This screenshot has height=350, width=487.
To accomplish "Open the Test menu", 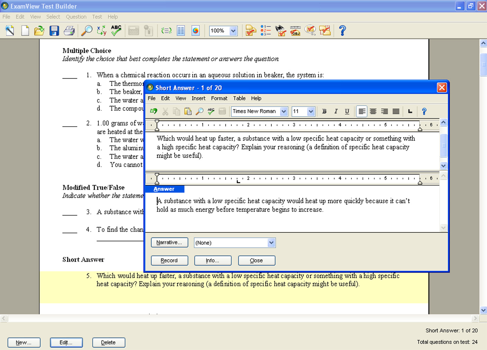I will coord(97,17).
